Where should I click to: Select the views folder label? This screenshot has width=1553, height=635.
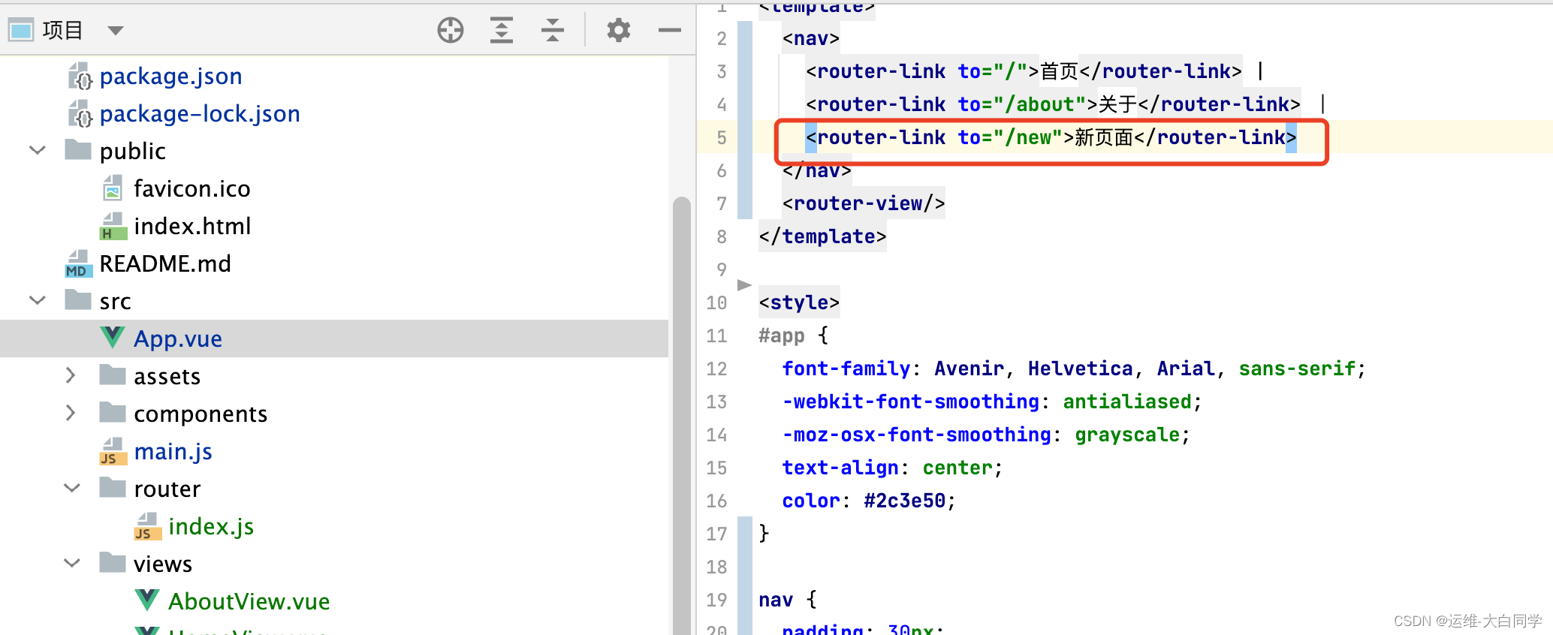point(163,564)
